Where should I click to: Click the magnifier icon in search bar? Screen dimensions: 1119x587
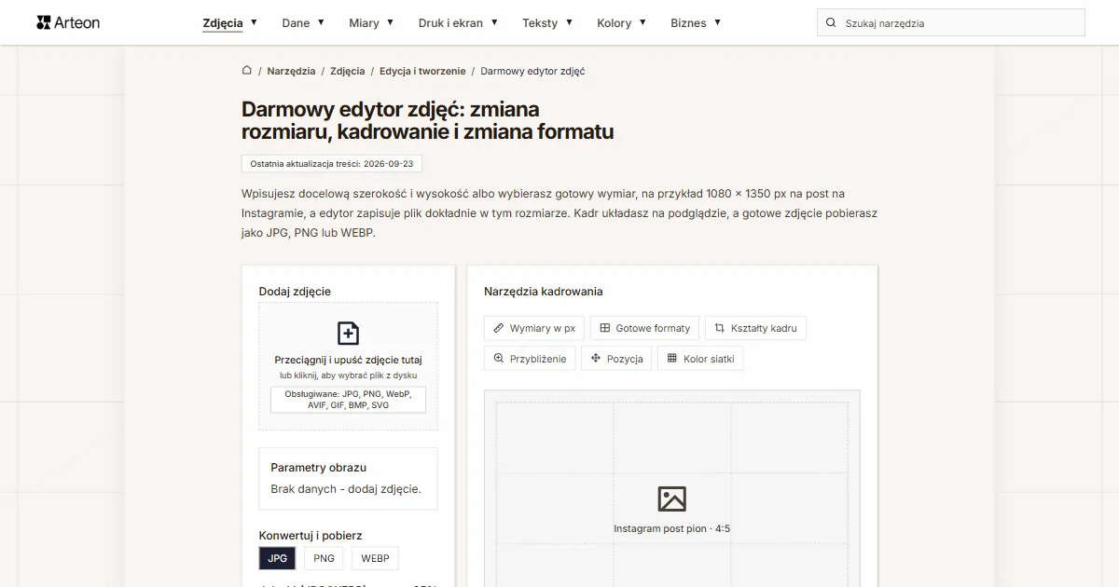(831, 22)
